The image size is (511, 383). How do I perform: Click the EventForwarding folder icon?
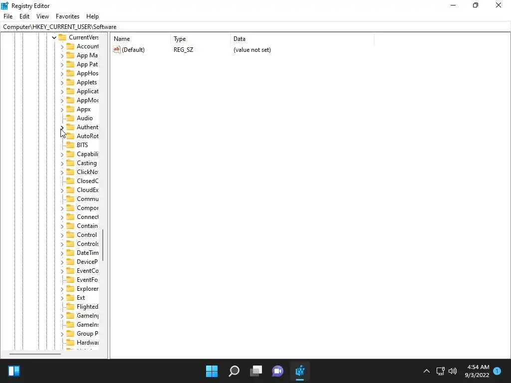pos(70,279)
